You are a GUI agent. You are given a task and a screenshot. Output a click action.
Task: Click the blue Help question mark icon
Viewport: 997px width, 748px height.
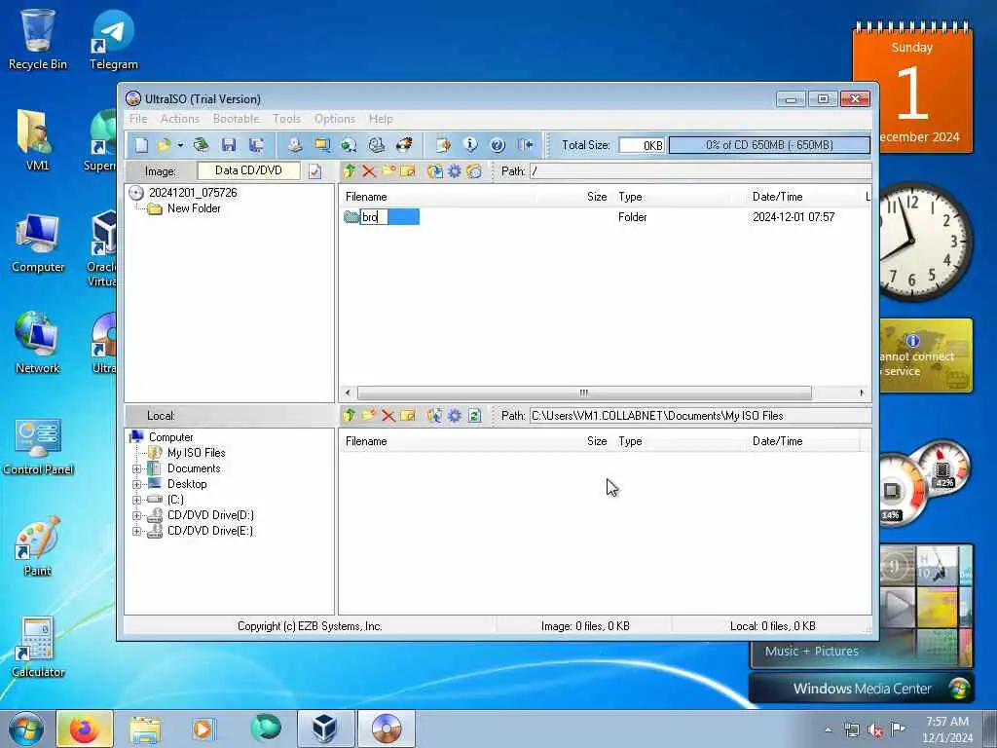click(x=498, y=145)
